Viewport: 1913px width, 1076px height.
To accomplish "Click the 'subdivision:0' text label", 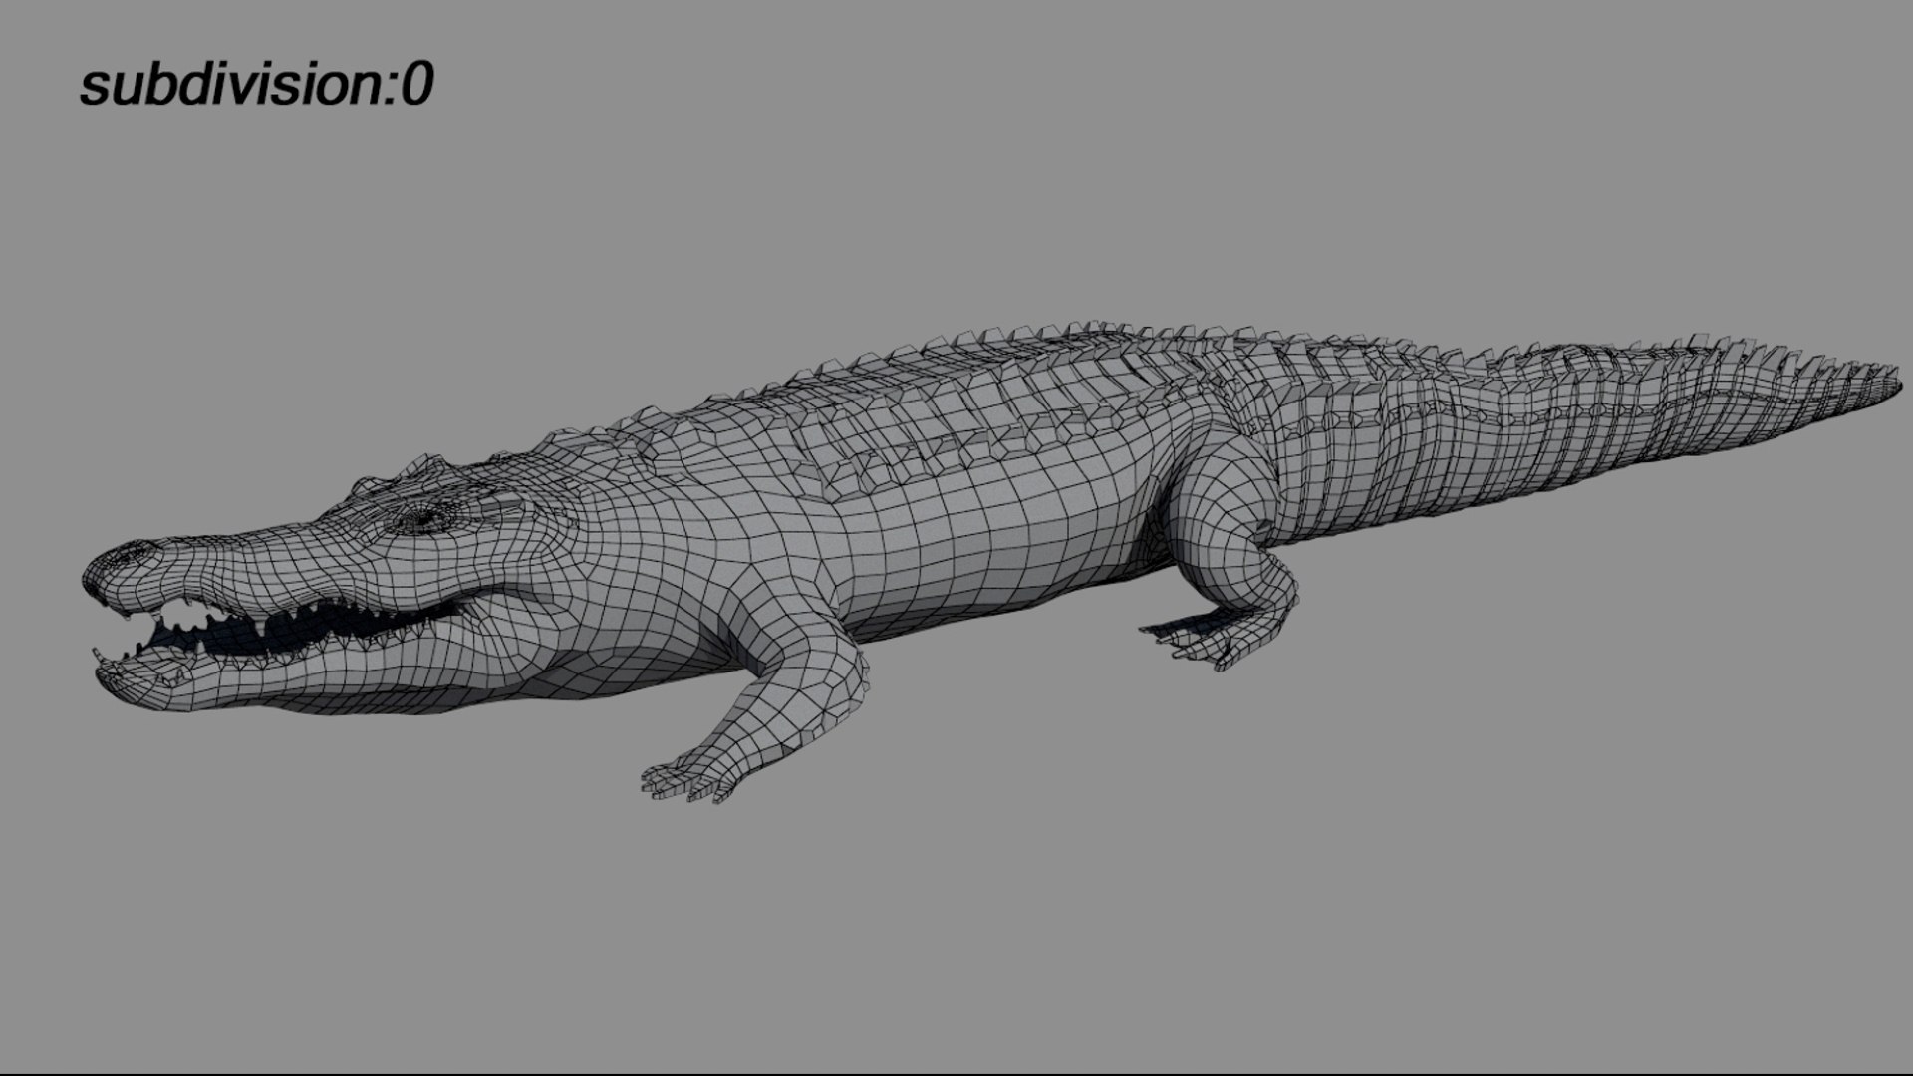I will [256, 85].
